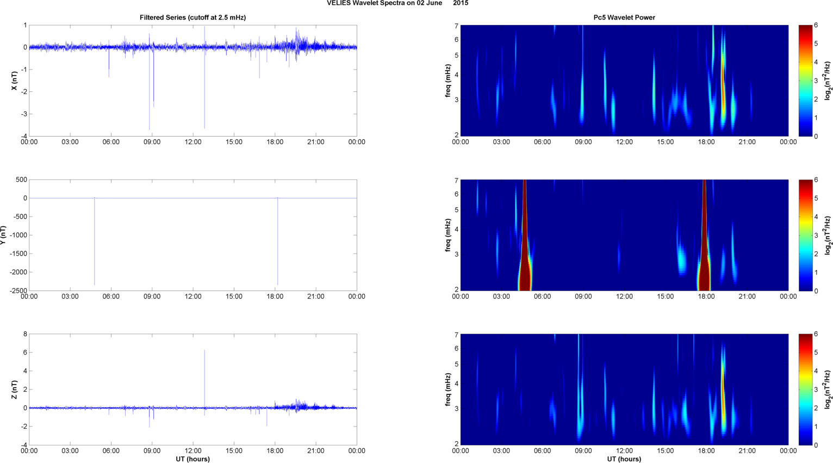The image size is (833, 463).
Task: Click the log2(nT²/Hz) label beside top colorbar
Action: tap(828, 81)
